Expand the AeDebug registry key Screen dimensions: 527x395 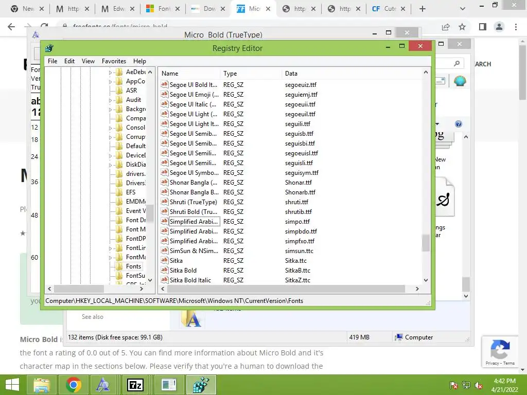[110, 72]
